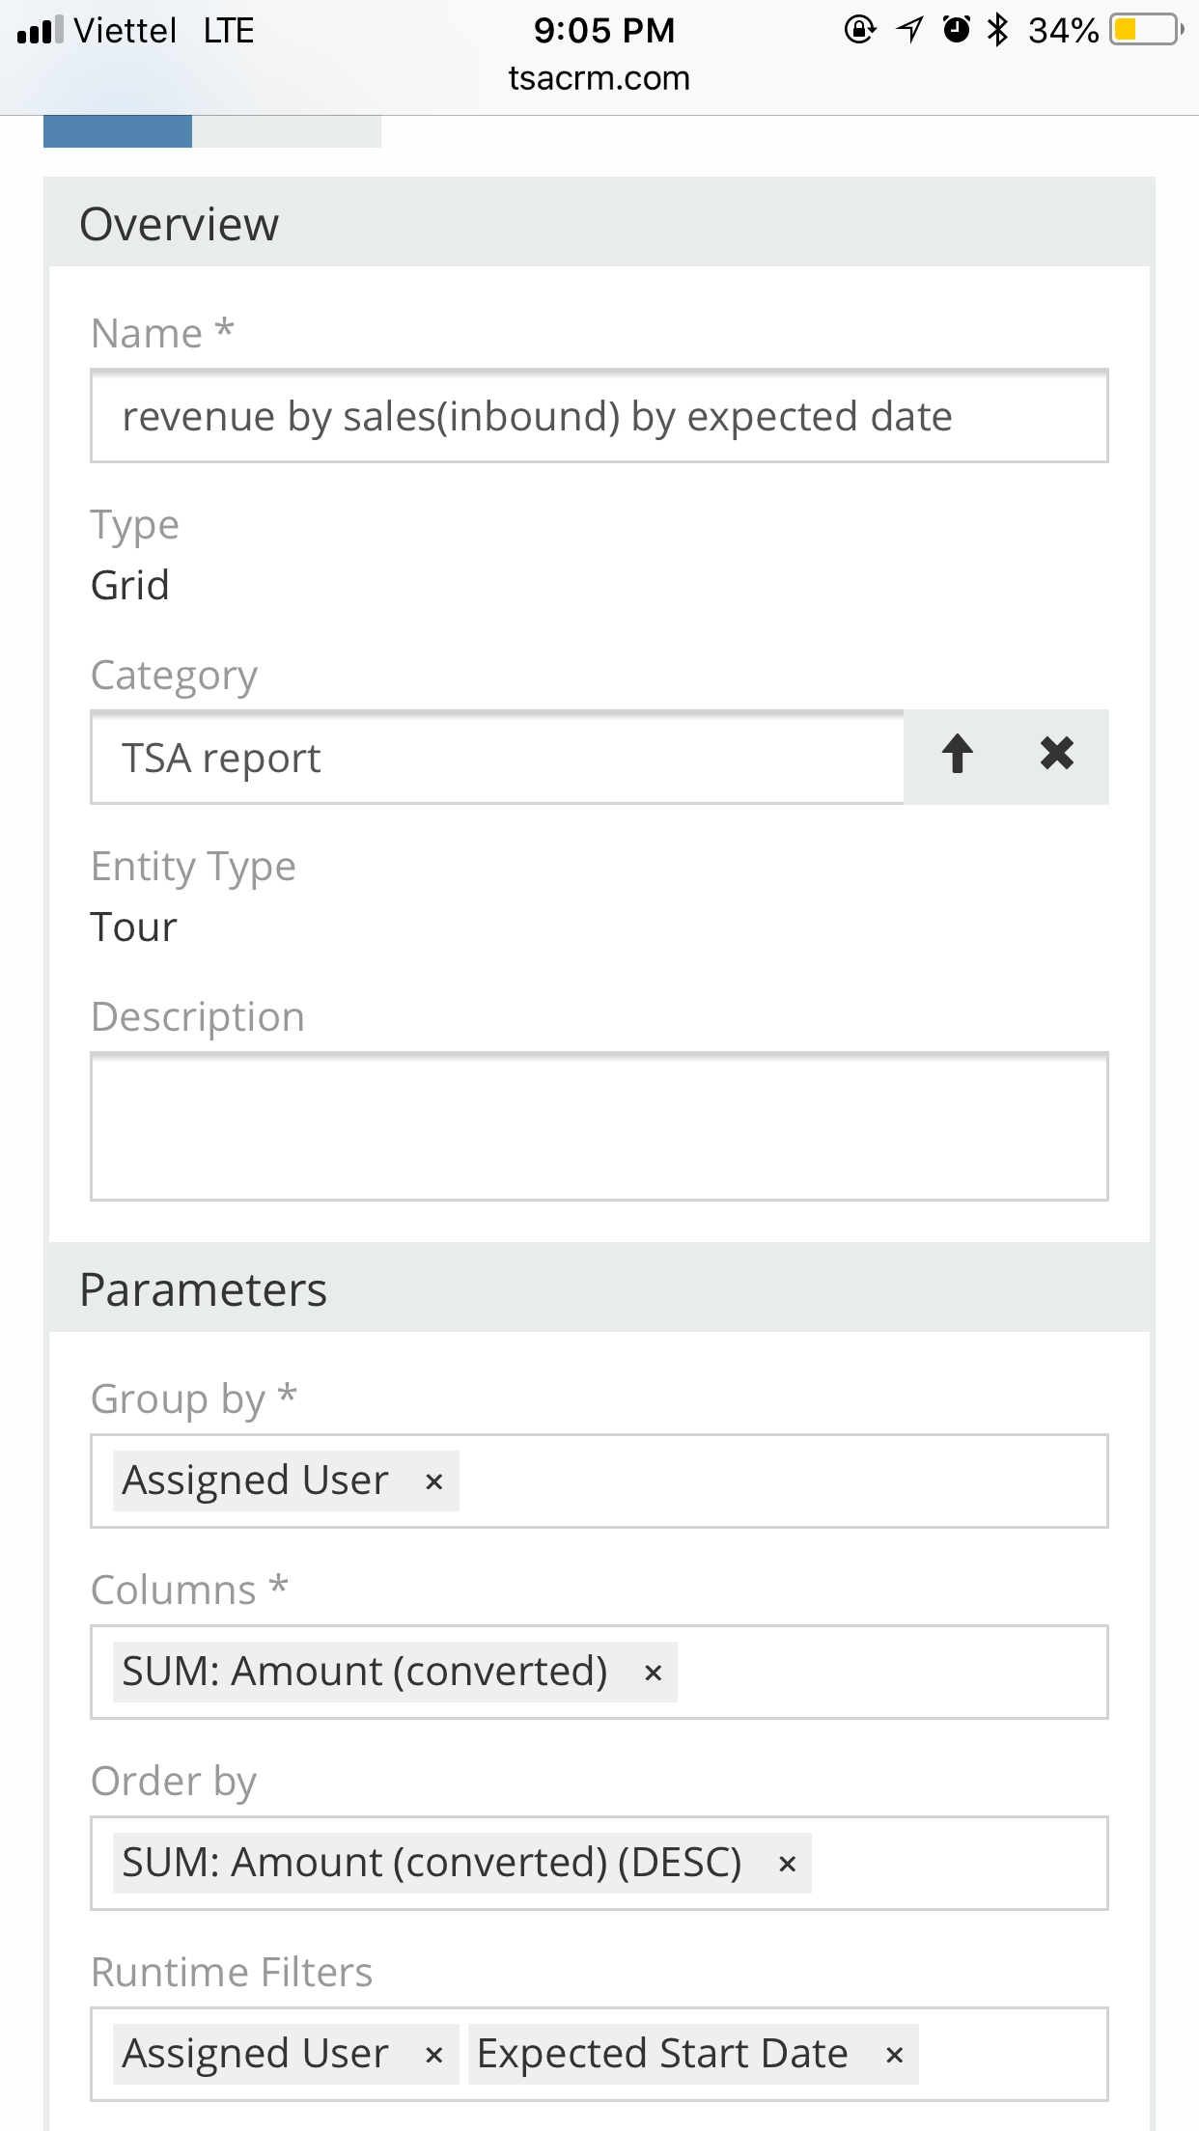Tap the blue button at top
This screenshot has width=1199, height=2131.
pos(118,131)
